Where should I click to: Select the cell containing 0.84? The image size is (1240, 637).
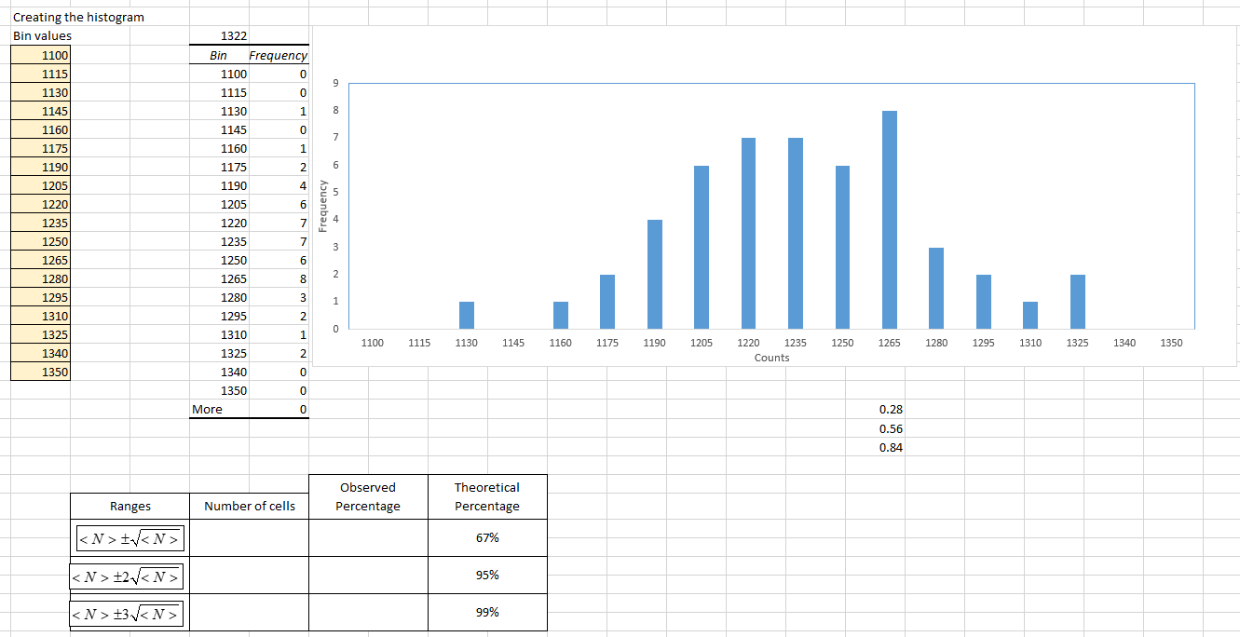click(x=892, y=447)
